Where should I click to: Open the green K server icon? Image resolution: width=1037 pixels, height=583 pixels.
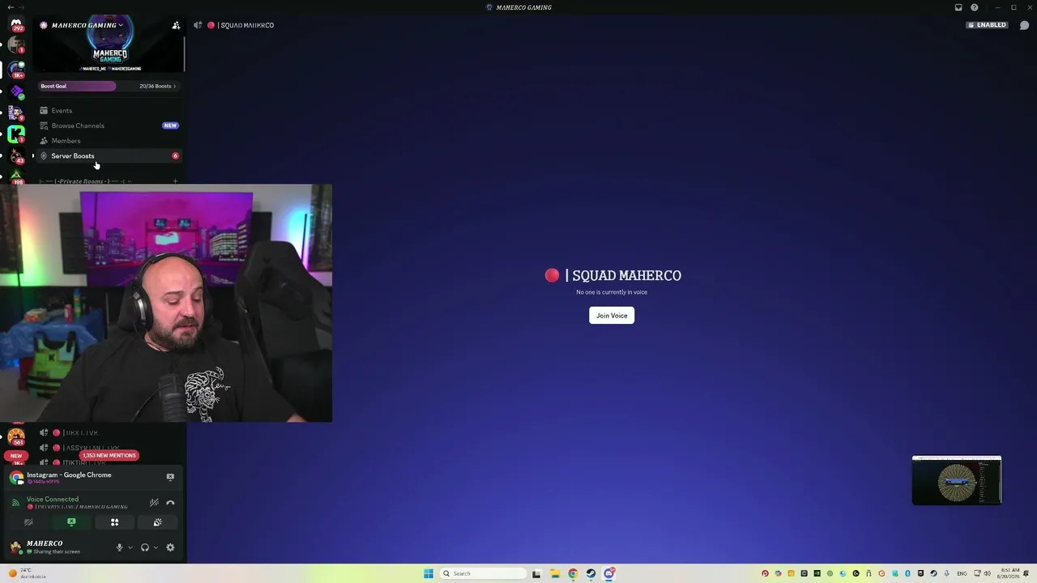[16, 133]
